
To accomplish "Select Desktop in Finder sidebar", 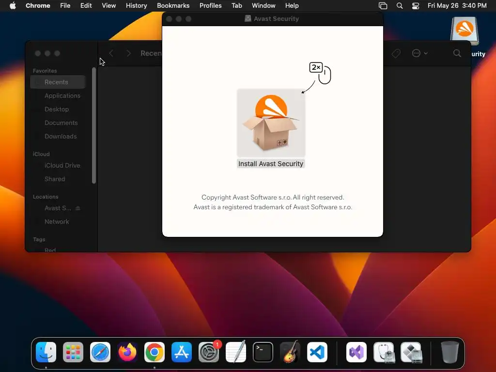I will pos(58,109).
